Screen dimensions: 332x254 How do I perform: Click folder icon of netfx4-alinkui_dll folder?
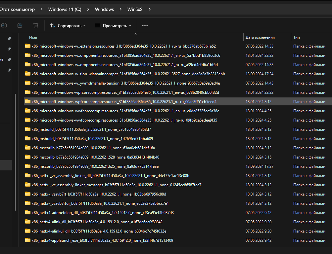click(x=28, y=231)
